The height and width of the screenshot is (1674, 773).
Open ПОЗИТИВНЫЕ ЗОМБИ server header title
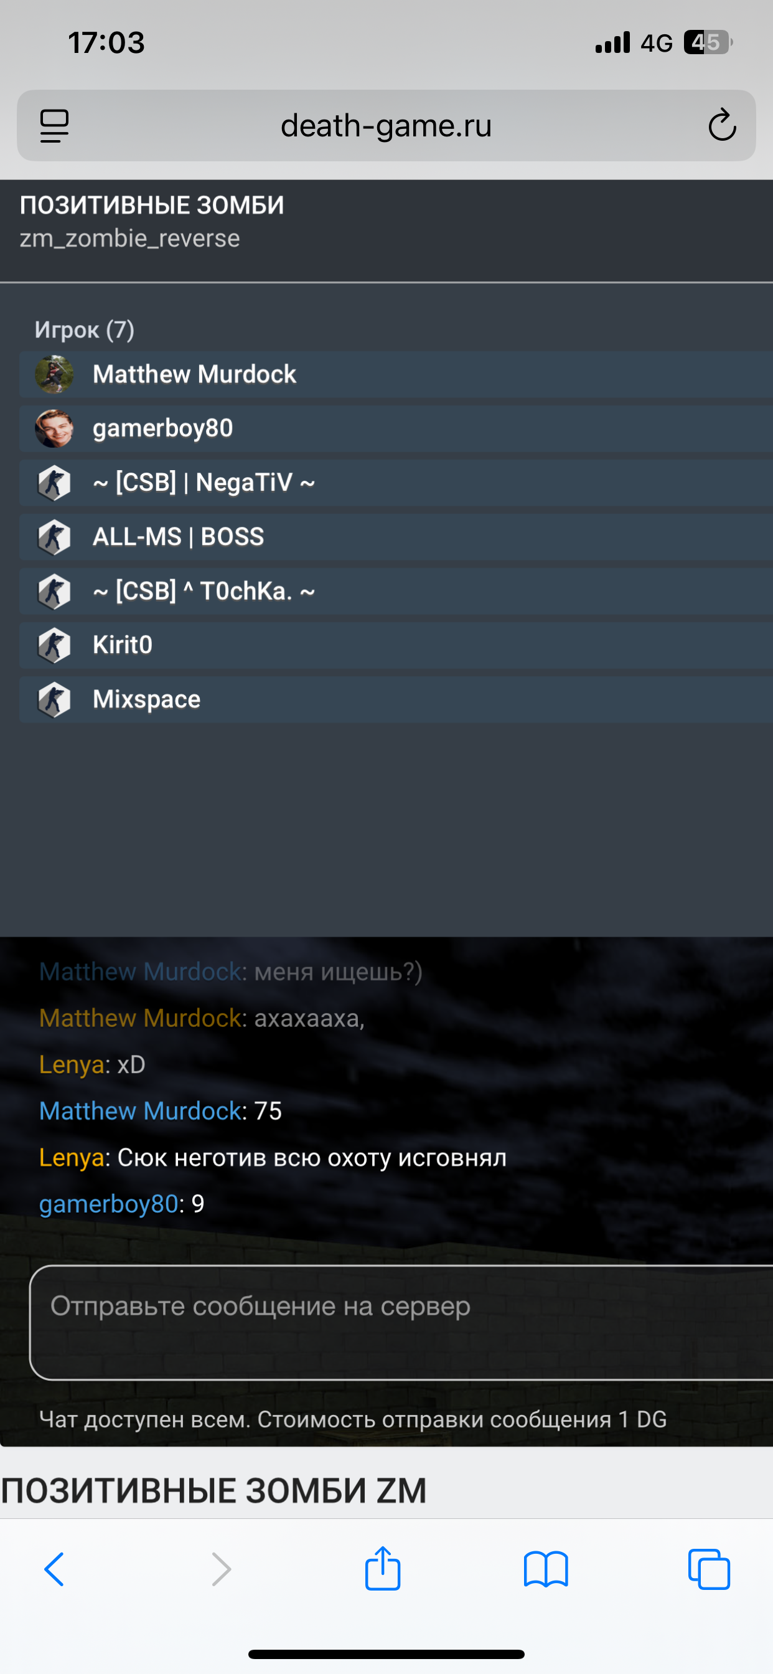click(x=152, y=206)
